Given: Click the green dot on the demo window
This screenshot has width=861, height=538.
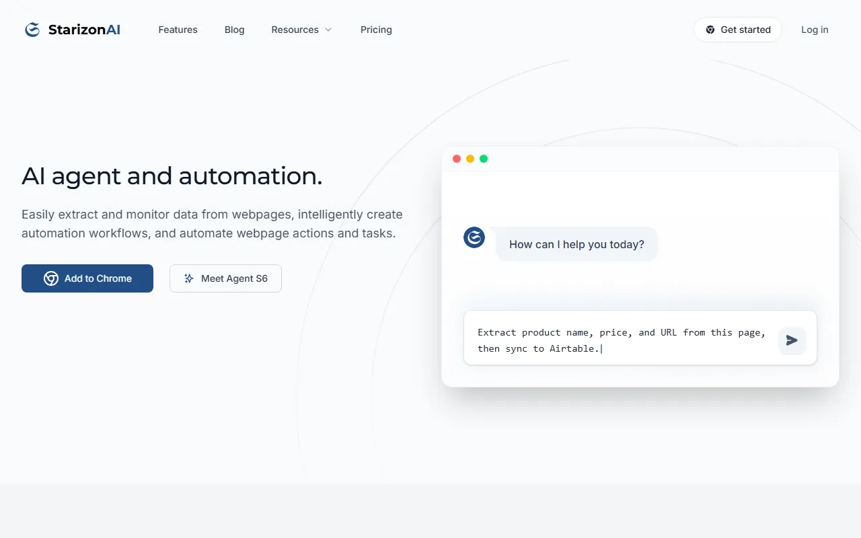Looking at the screenshot, I should pyautogui.click(x=484, y=159).
